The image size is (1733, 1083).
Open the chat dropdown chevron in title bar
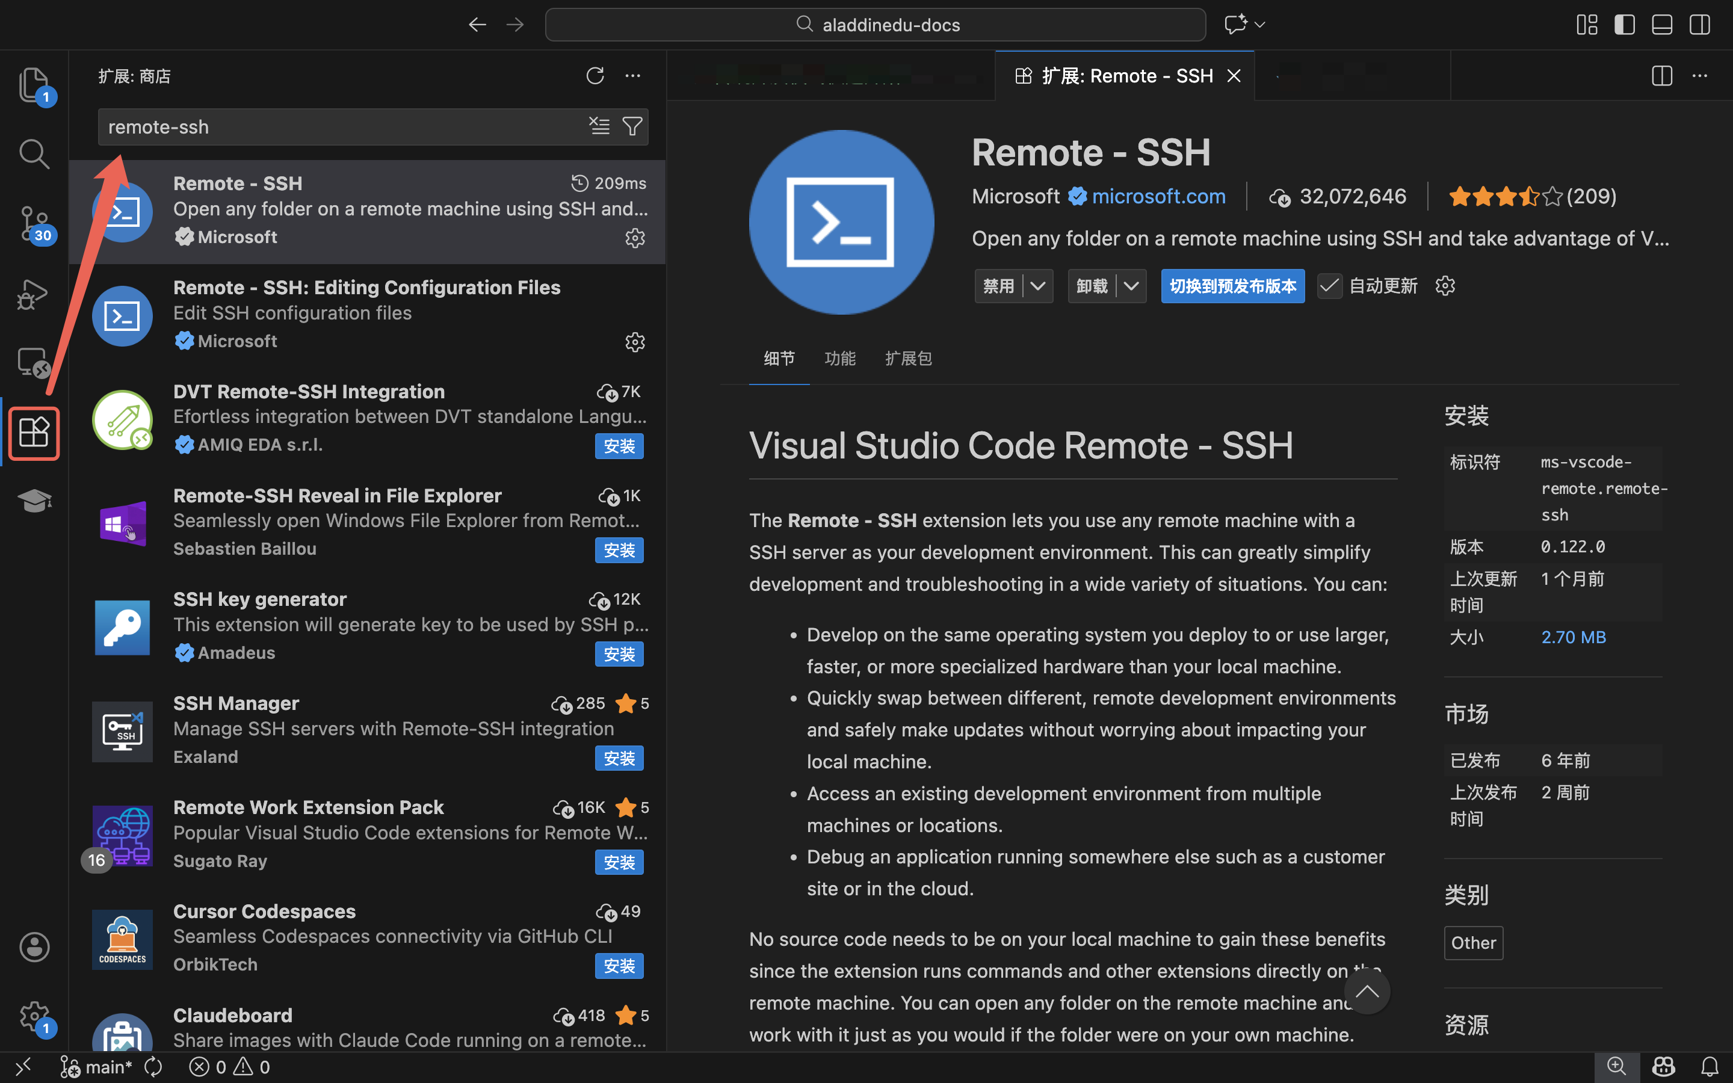point(1261,25)
